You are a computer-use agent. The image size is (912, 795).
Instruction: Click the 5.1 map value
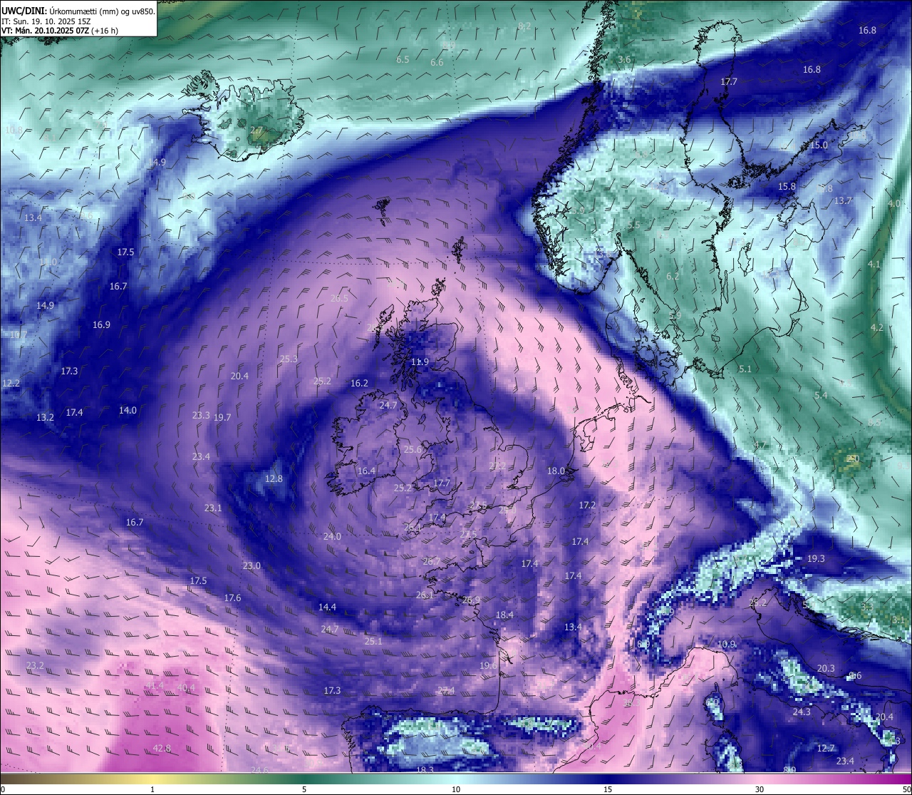pos(745,369)
